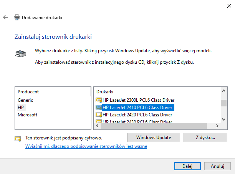
Task: Click driver icon for LaserJet 2420
Action: click(x=99, y=114)
